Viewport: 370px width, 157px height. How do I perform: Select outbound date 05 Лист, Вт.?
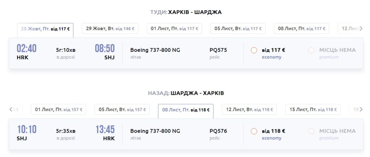click(238, 28)
